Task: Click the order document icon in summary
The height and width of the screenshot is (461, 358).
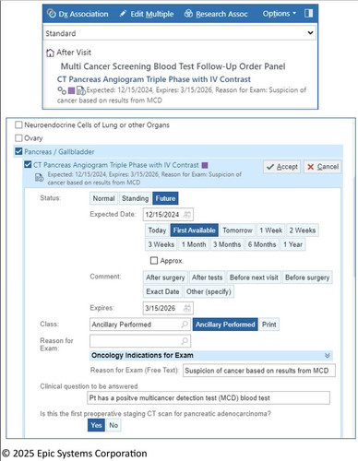Action: 81,90
